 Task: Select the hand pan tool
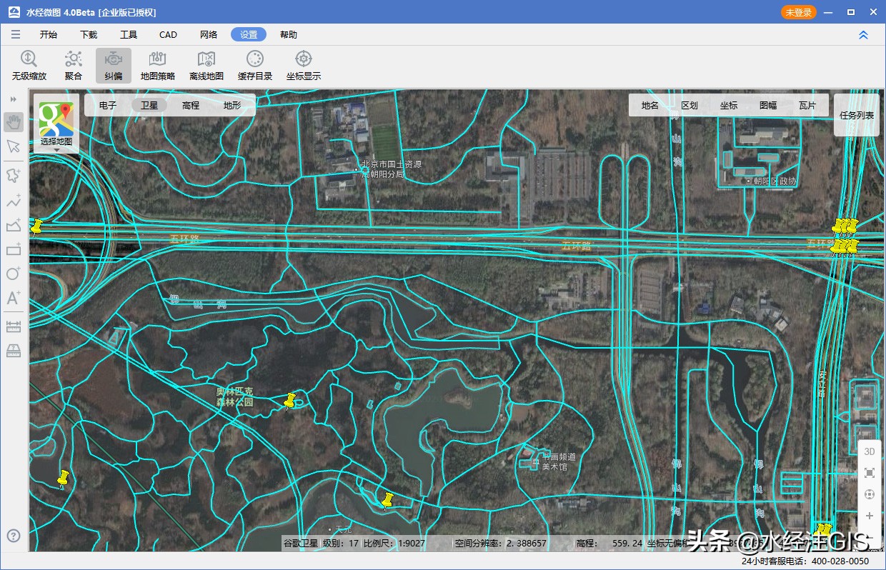point(14,122)
